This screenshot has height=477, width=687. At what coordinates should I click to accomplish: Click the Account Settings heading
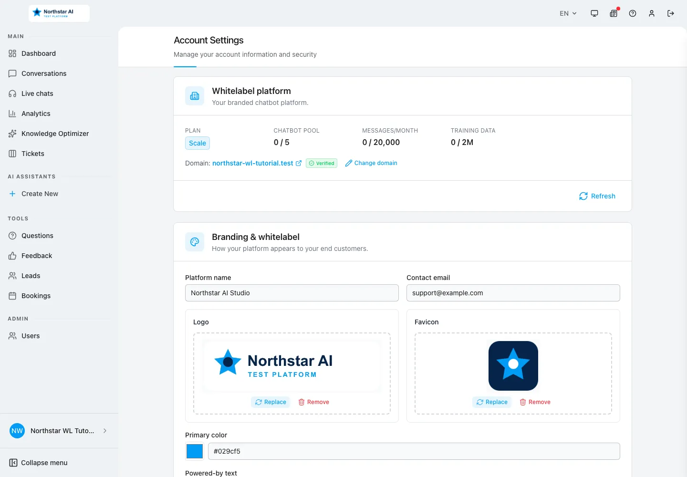[208, 40]
